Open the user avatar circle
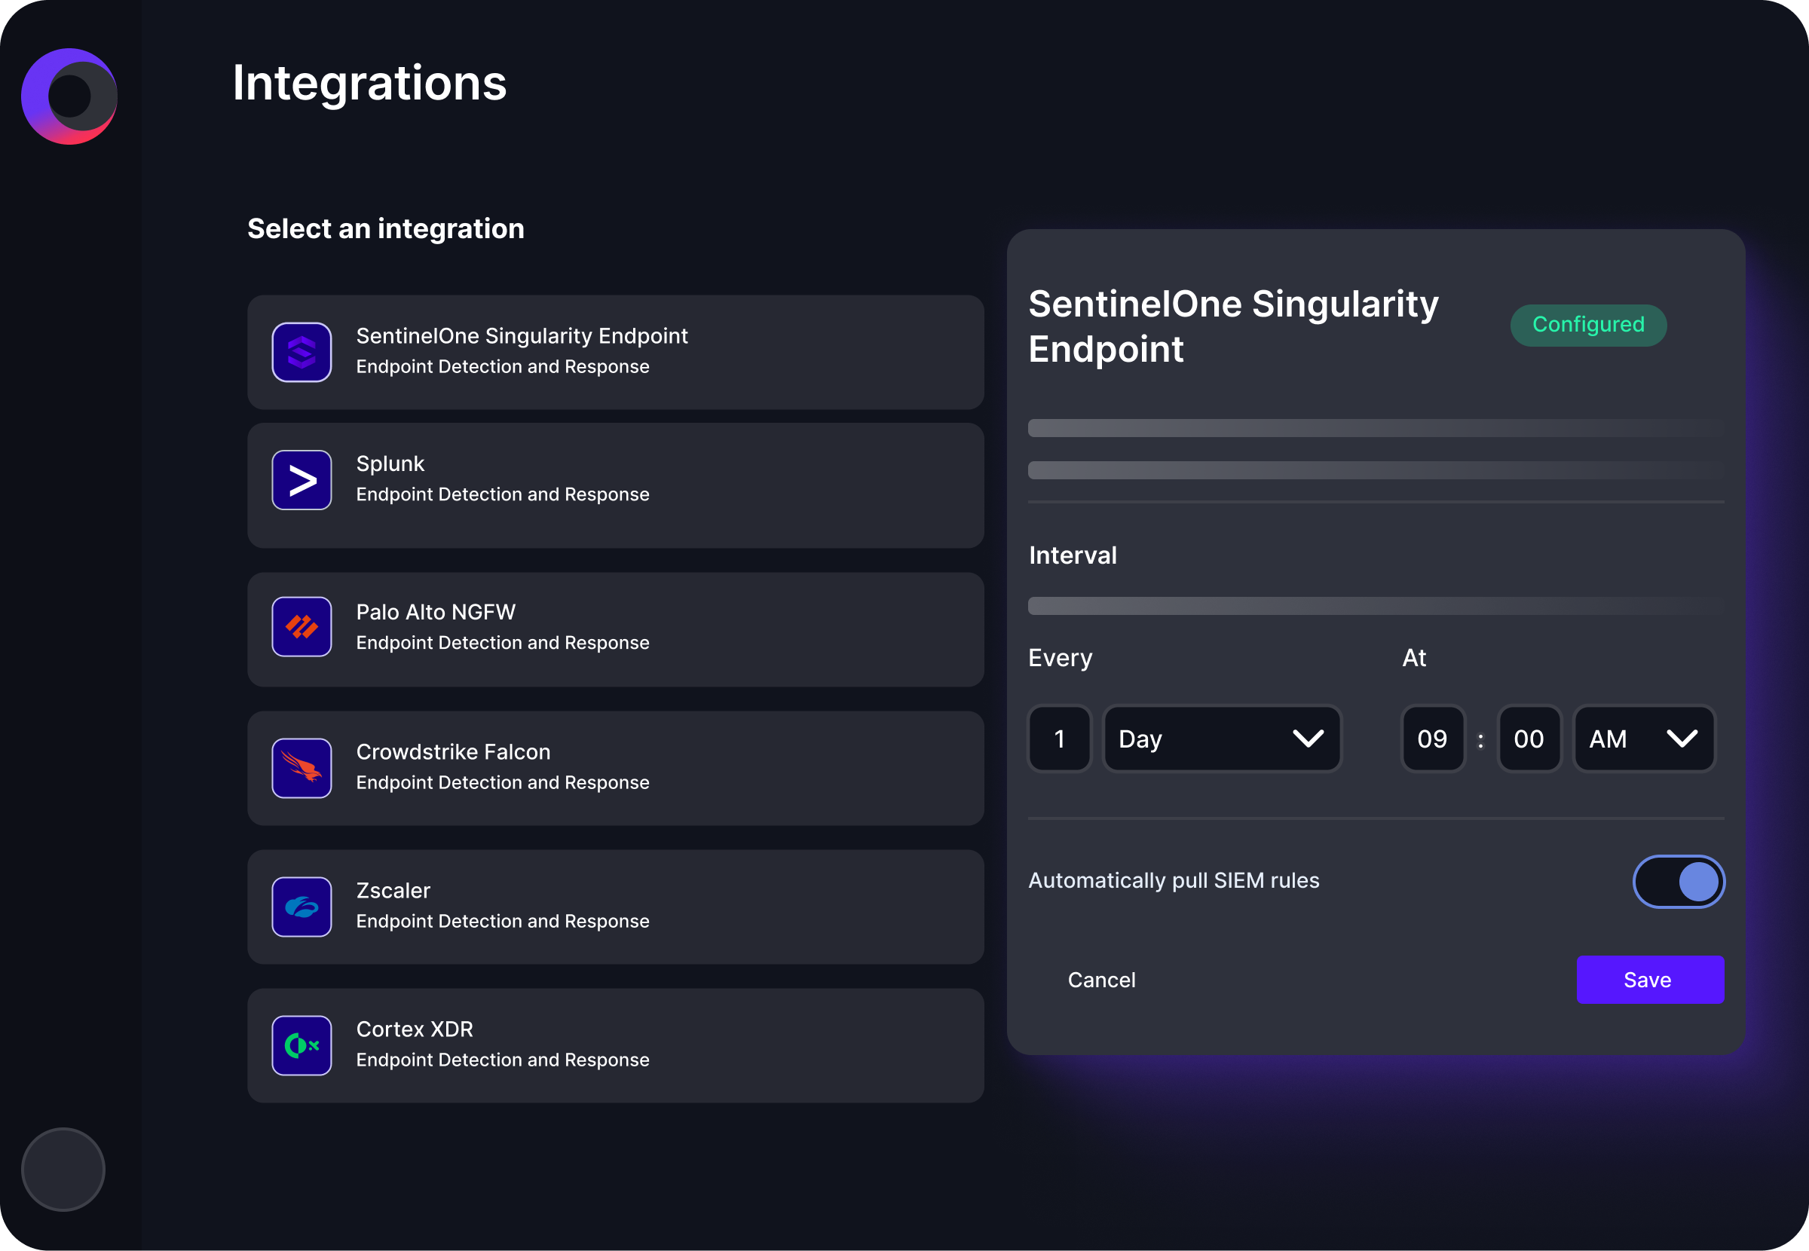The width and height of the screenshot is (1809, 1251). point(63,1170)
